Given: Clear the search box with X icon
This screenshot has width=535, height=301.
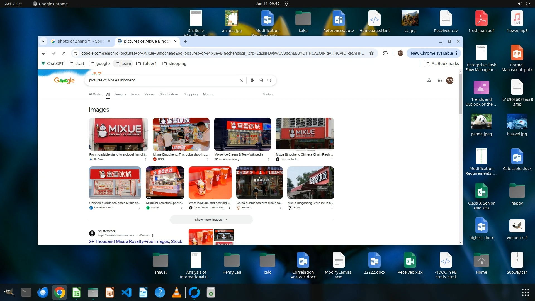Looking at the screenshot, I should (241, 80).
